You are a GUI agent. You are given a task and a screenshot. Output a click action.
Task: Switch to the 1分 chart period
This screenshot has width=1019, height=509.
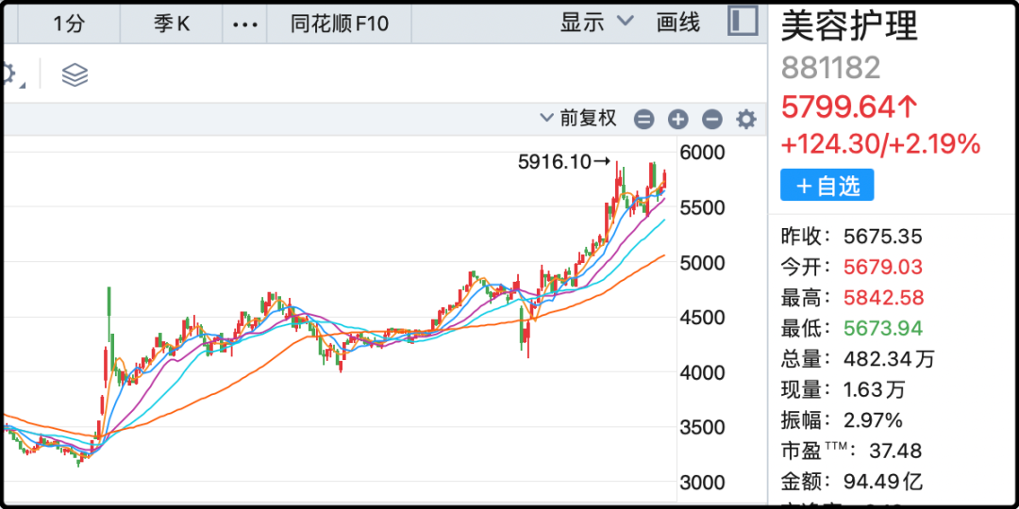[x=69, y=24]
